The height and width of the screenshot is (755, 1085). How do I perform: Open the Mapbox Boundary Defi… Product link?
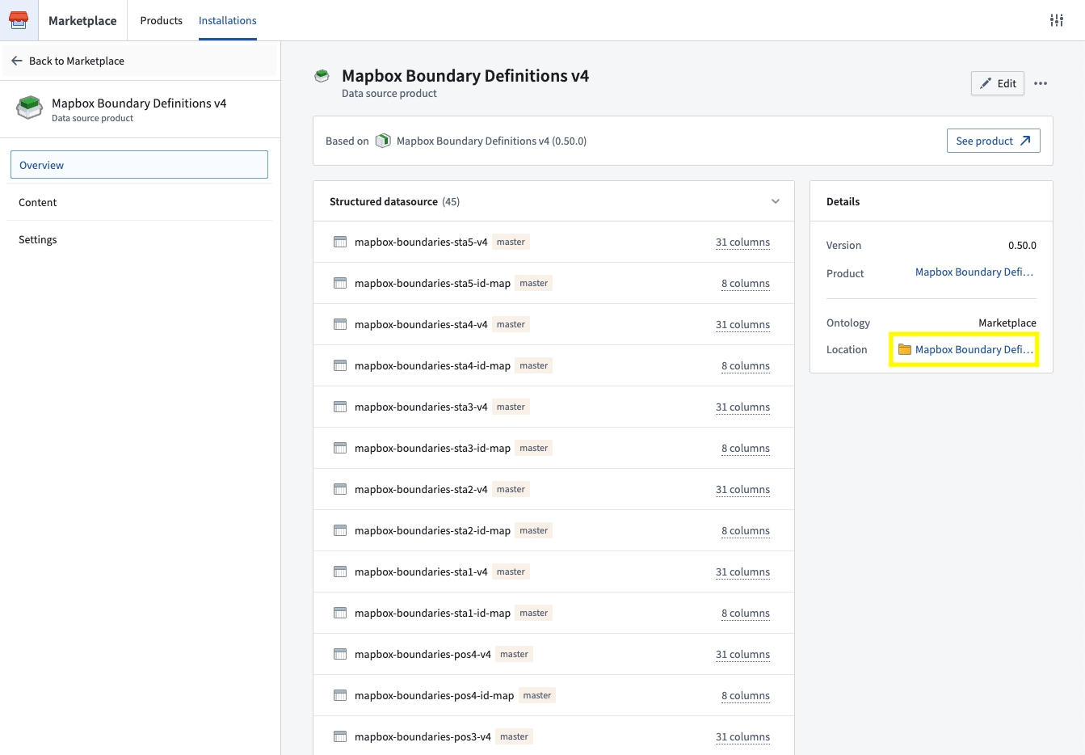(974, 272)
